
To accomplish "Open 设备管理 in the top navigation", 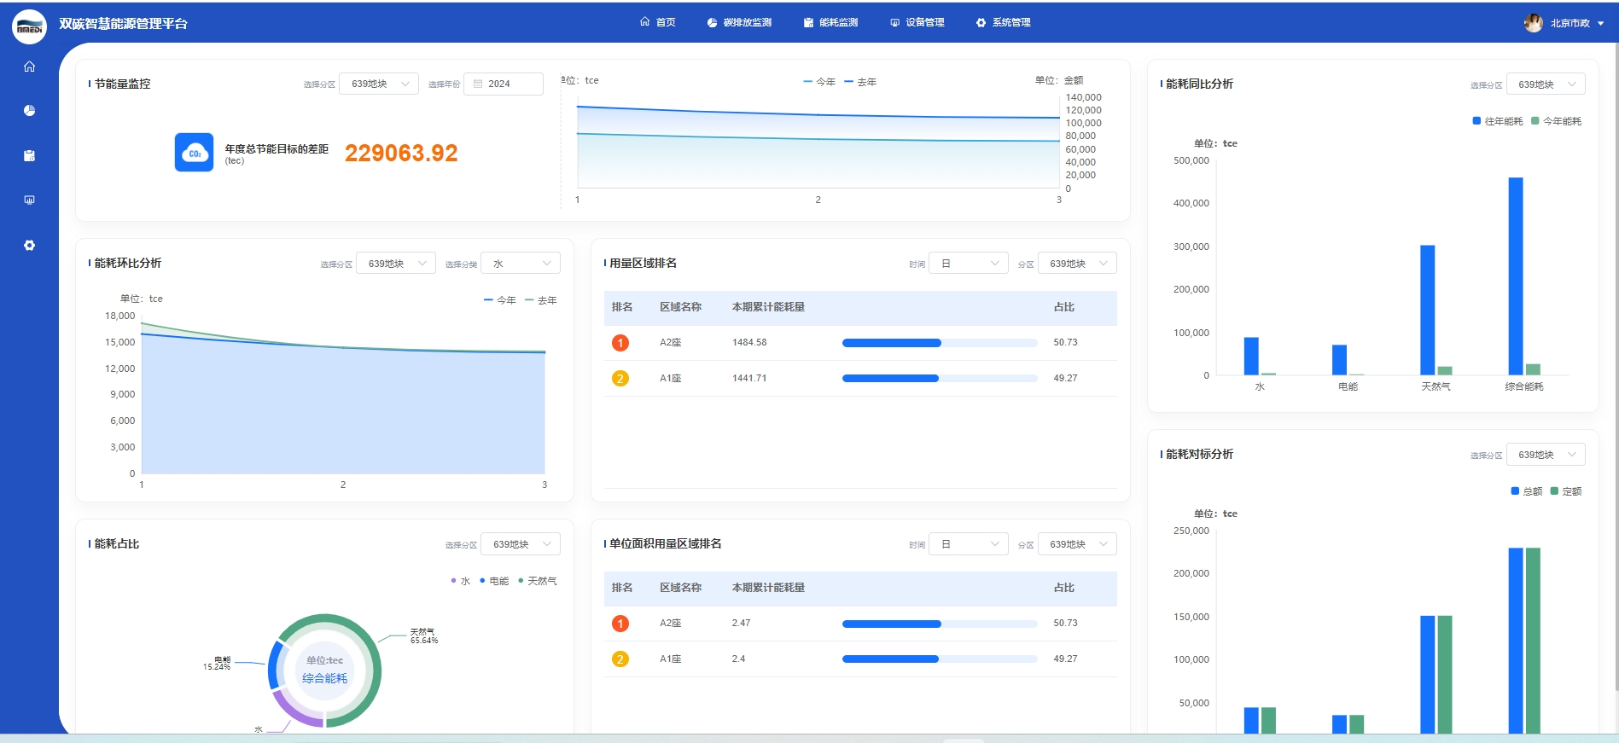I will 917,22.
